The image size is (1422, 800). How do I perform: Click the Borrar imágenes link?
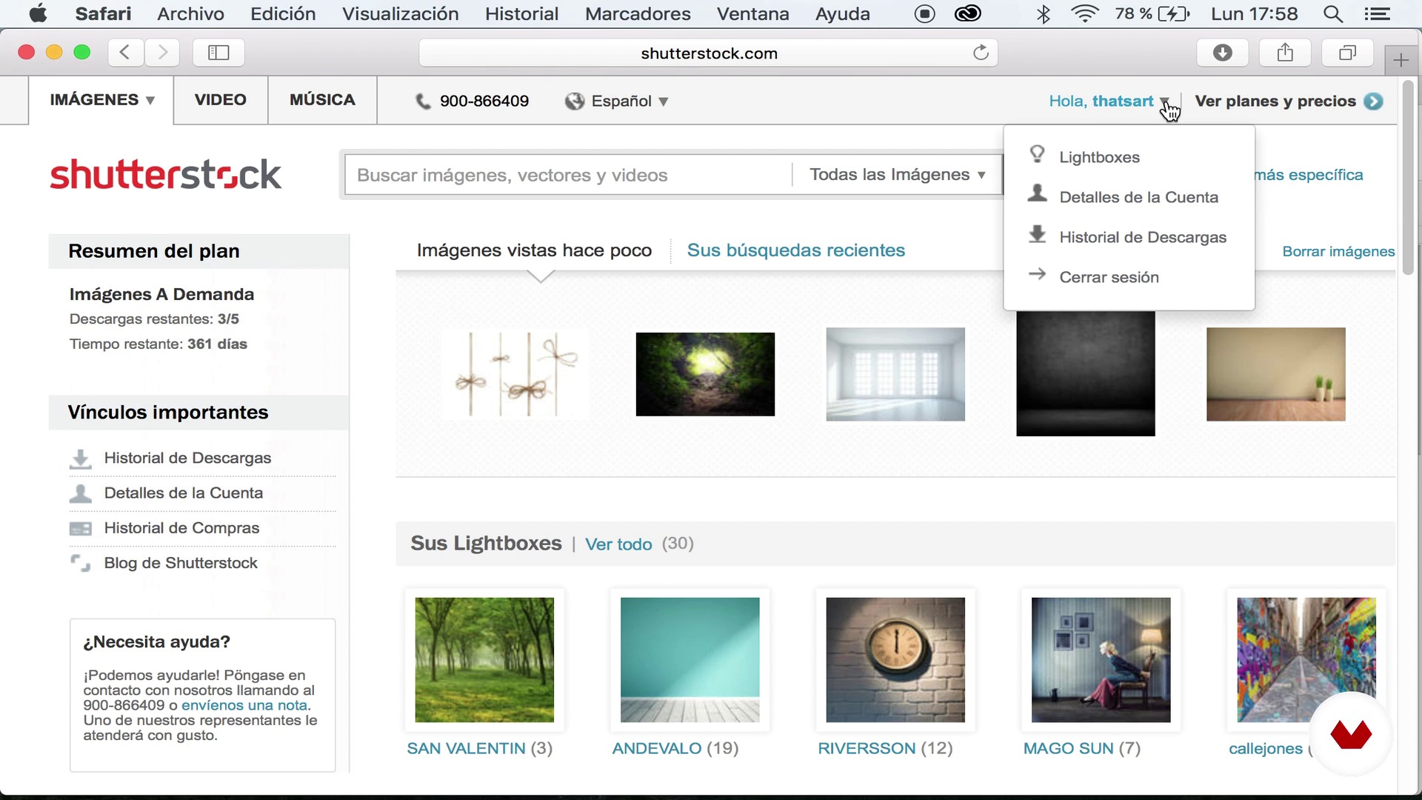click(1338, 252)
